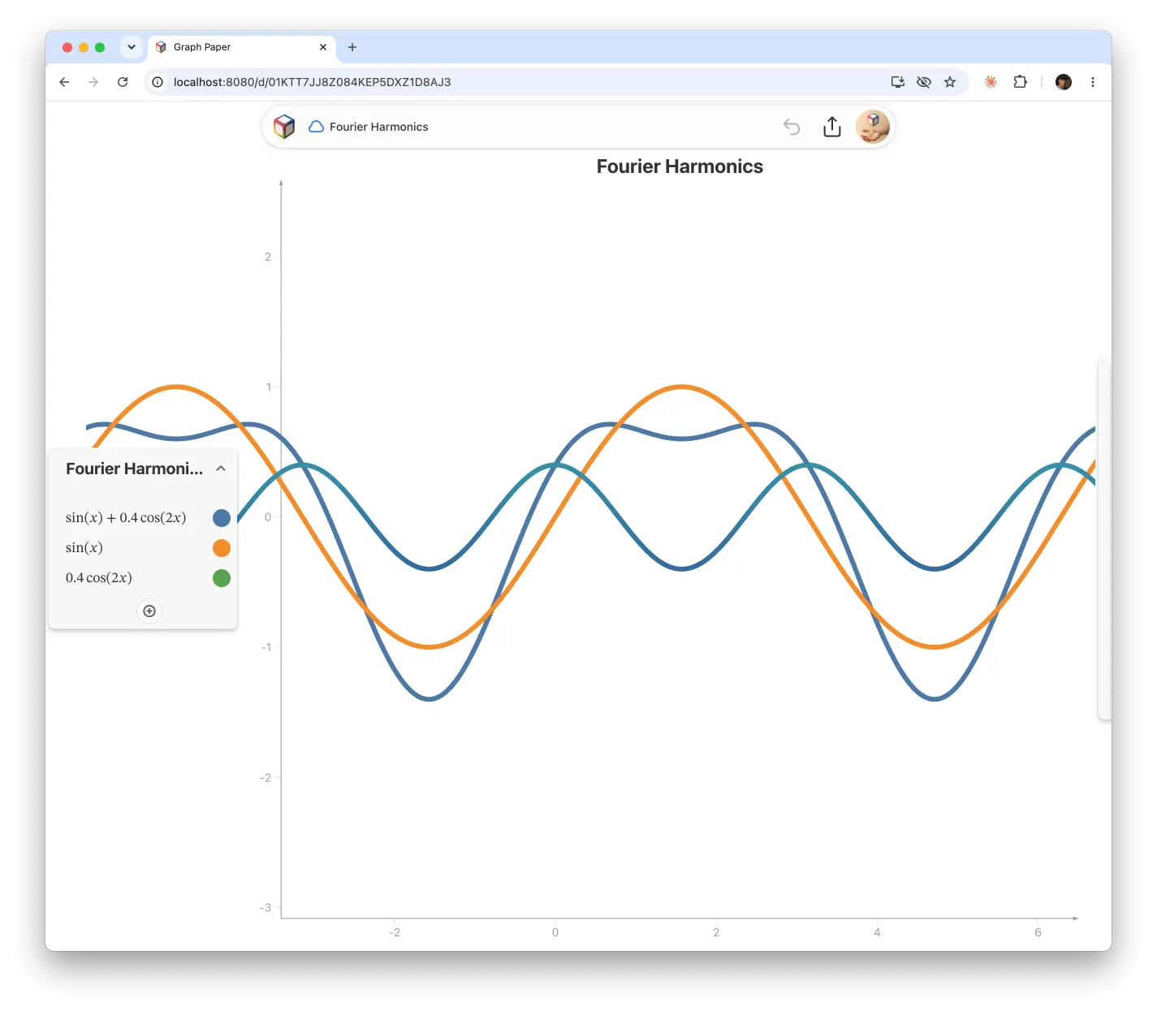1157x1011 pixels.
Task: Go back in browser history
Action: [x=64, y=82]
